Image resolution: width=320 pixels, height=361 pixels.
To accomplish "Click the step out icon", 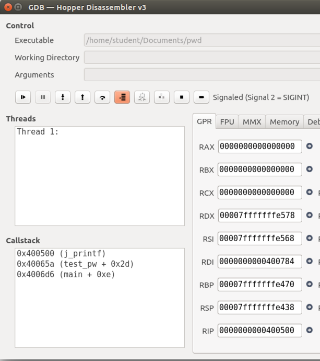I will [x=82, y=97].
